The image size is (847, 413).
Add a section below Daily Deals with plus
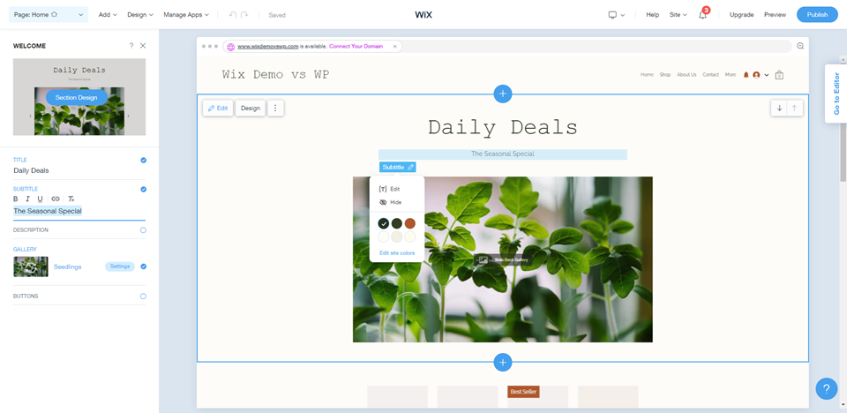[503, 362]
